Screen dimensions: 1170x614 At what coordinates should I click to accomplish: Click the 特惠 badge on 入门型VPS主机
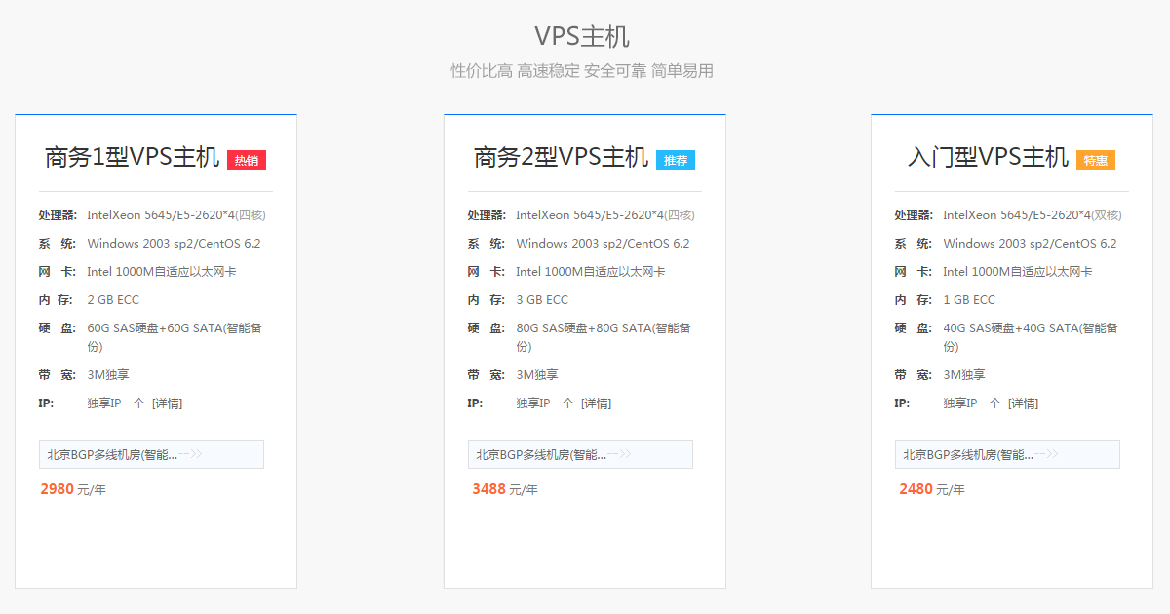pyautogui.click(x=1096, y=160)
